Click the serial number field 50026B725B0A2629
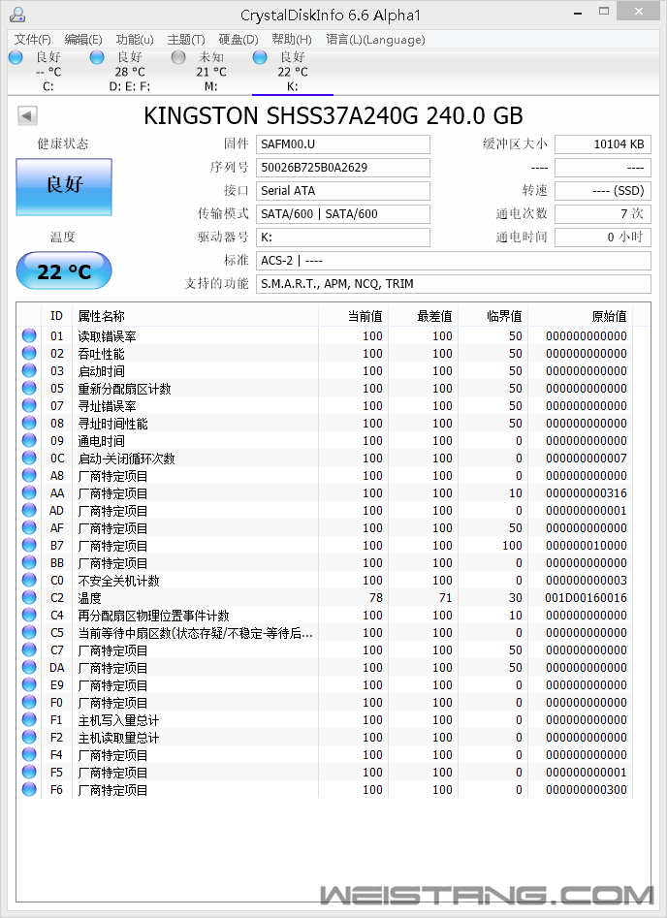The height and width of the screenshot is (918, 667). 342,168
